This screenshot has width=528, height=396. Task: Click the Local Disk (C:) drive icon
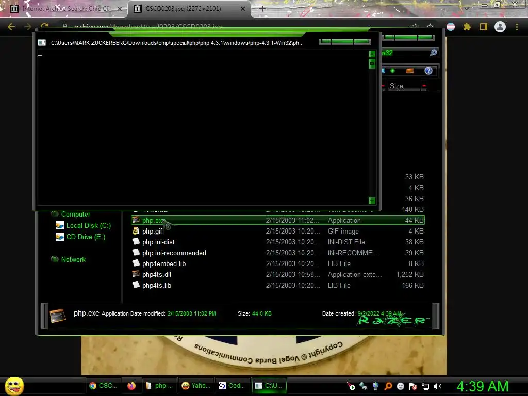60,225
